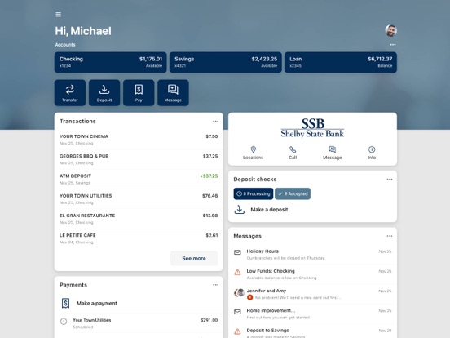Open the Home improvement message
Image resolution: width=450 pixels, height=338 pixels.
click(312, 314)
